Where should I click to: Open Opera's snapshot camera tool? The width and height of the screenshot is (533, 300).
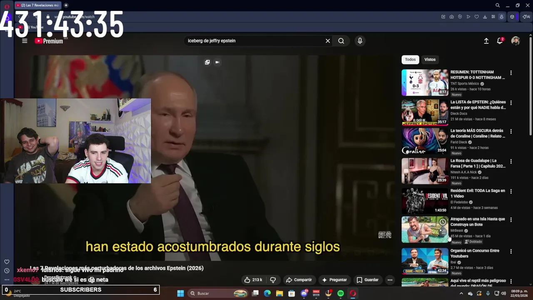(451, 17)
